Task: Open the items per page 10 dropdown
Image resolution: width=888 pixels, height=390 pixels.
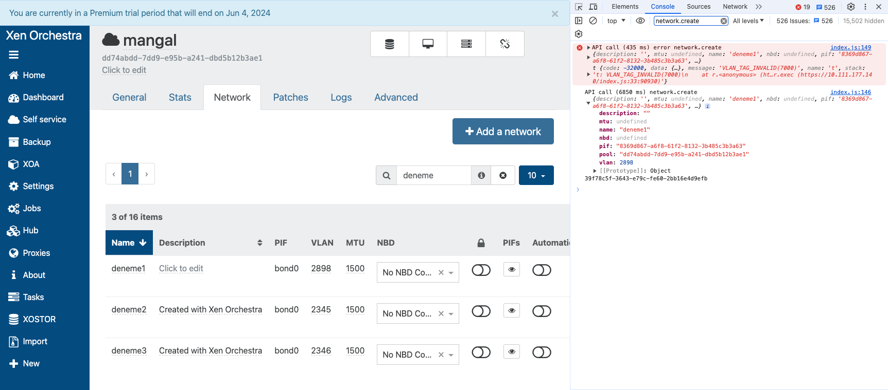Action: tap(536, 175)
